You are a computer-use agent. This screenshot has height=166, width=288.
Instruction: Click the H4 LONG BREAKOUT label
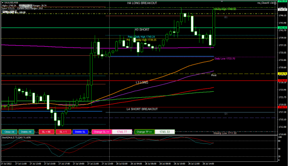coord(142,3)
